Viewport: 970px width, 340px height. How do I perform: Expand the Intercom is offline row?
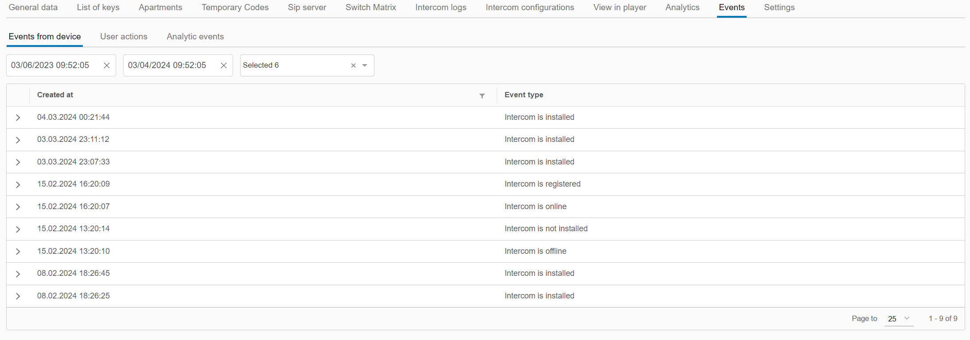pos(18,252)
